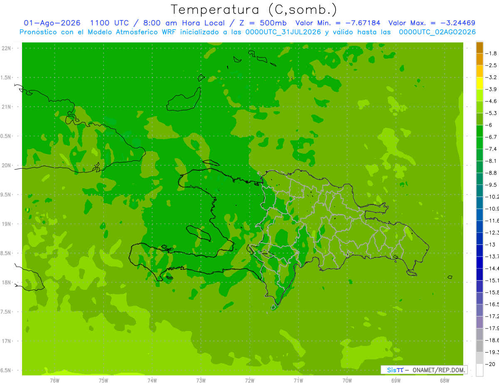Click the '69W' longitude label
This screenshot has height=386, width=499.
tap(396, 381)
